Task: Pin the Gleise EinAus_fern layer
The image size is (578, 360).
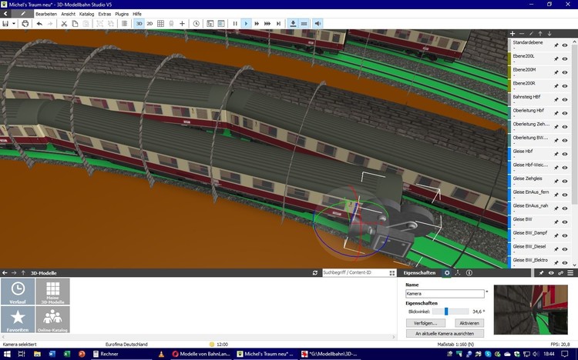Action: tap(556, 195)
